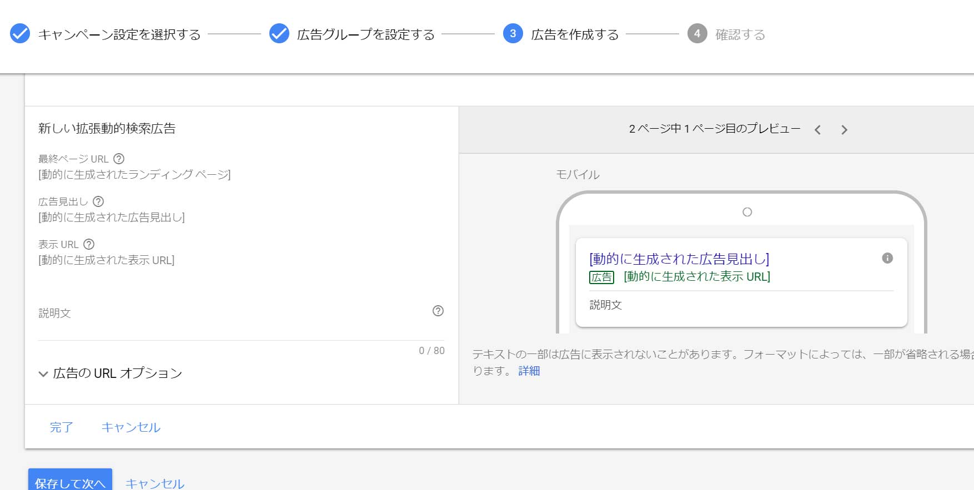
Task: Cancel the new ad next to 完了
Action: tap(131, 427)
